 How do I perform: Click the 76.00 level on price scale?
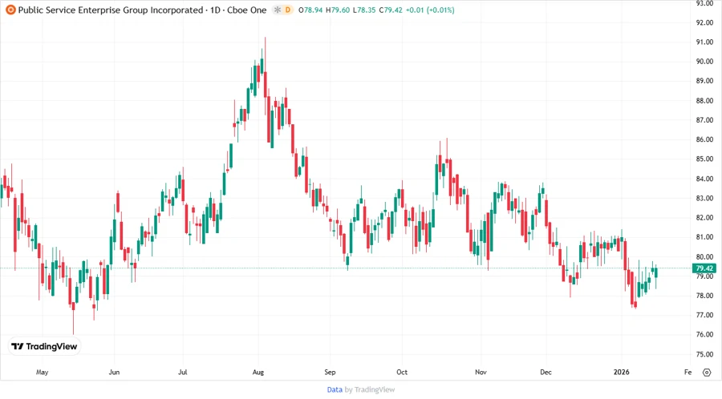(x=704, y=335)
